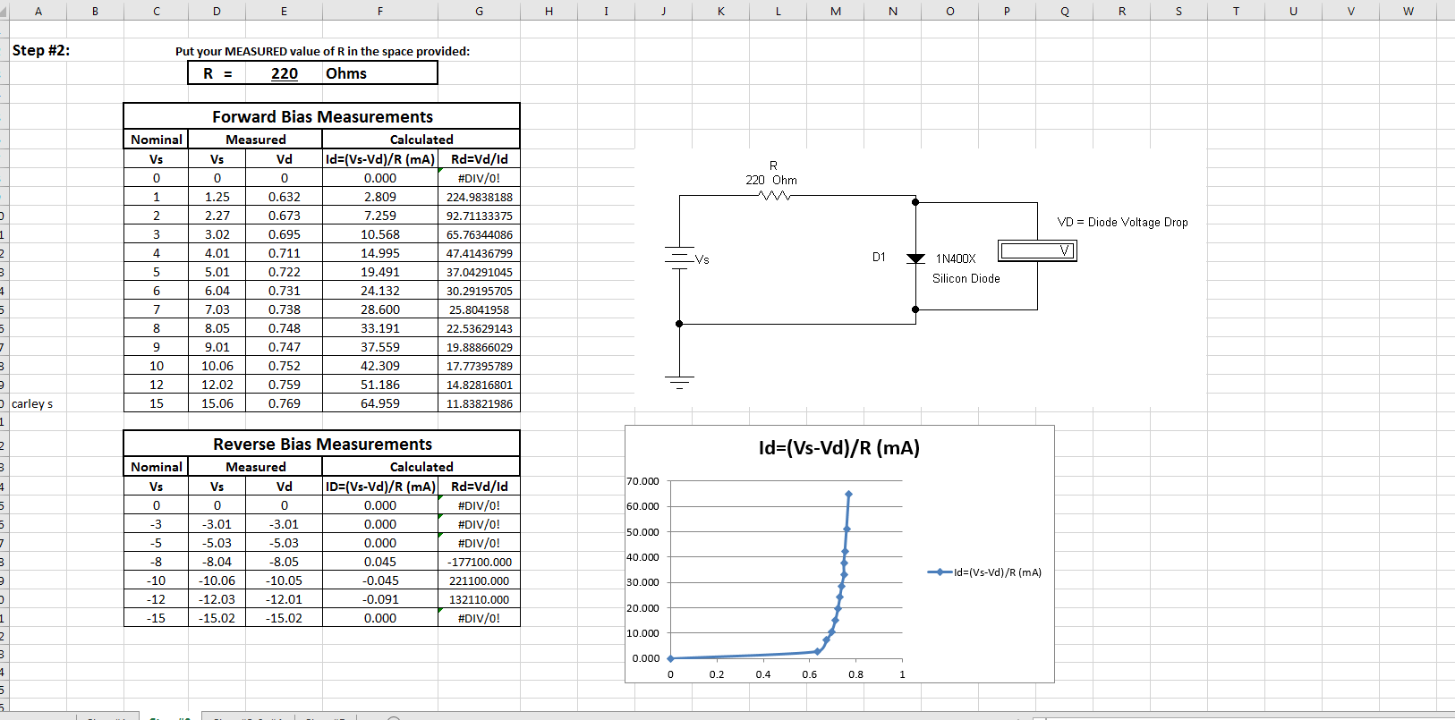Image resolution: width=1455 pixels, height=720 pixels.
Task: Click the resistor zigzag symbol in circuit diagram
Action: coord(774,195)
